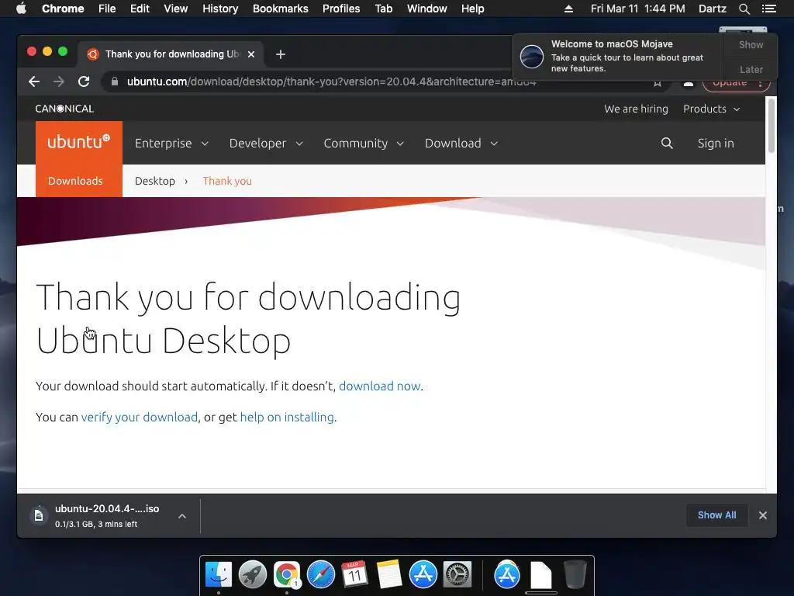Go back with the browser back arrow
The height and width of the screenshot is (596, 794).
34,81
